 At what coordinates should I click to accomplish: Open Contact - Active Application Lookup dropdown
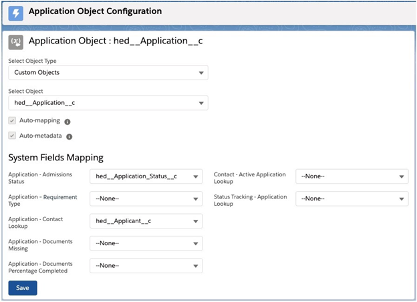click(352, 176)
